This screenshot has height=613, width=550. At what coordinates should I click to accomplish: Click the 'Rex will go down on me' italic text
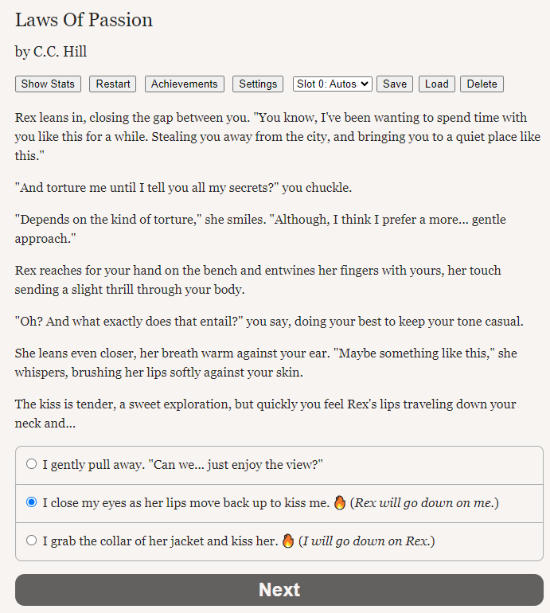click(424, 503)
